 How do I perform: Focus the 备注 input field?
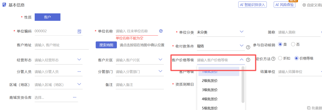click(140, 85)
